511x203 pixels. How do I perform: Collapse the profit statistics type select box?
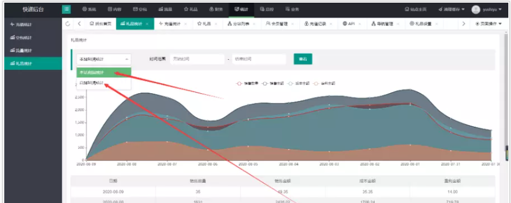[x=104, y=59]
